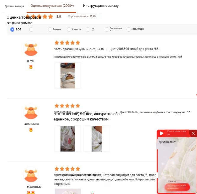Select the все radio filter
Screen dimensions: 197x194
click(12, 29)
